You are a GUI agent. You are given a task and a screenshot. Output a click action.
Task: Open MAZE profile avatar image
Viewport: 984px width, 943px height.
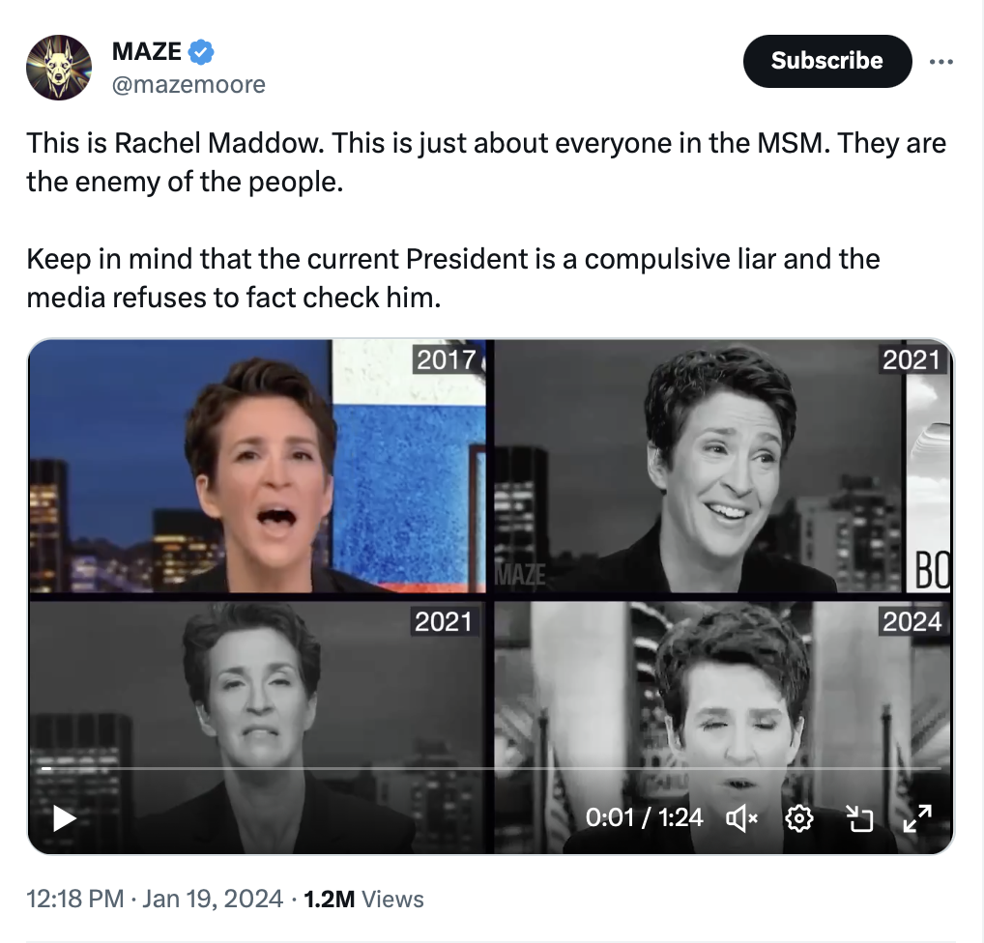(59, 67)
